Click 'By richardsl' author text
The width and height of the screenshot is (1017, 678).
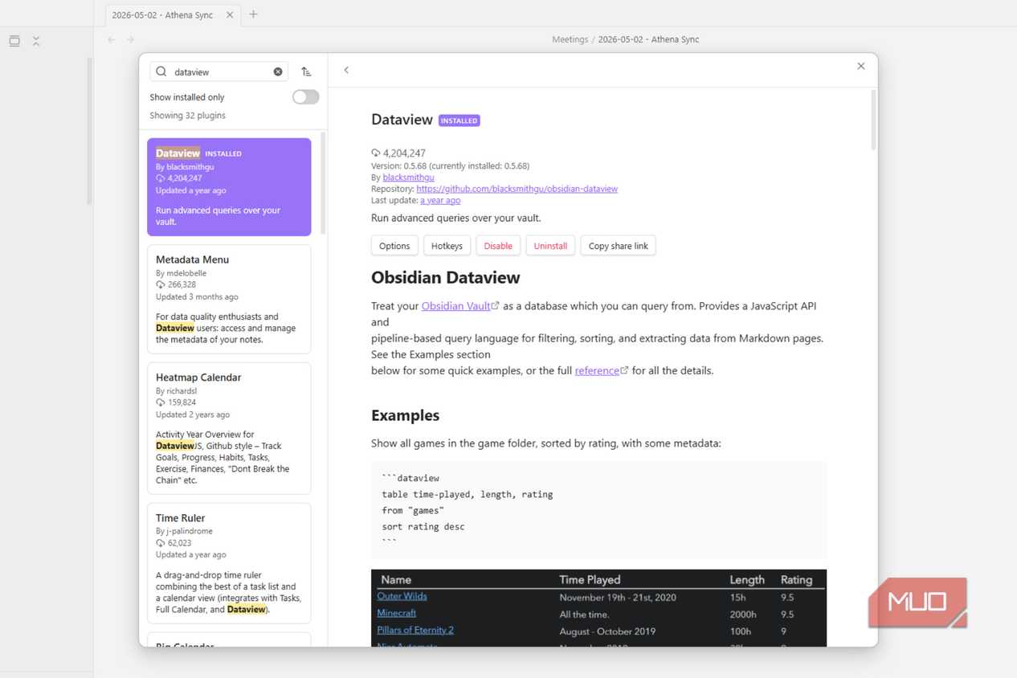(x=176, y=391)
